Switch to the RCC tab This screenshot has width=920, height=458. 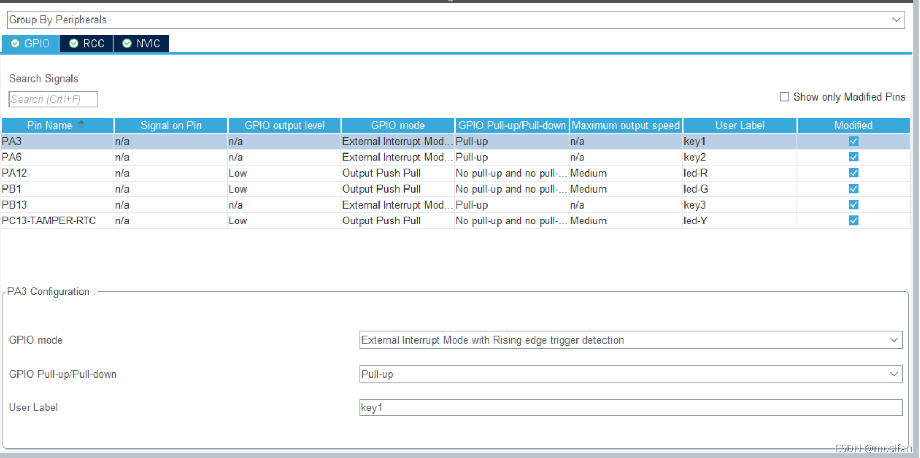coord(87,43)
